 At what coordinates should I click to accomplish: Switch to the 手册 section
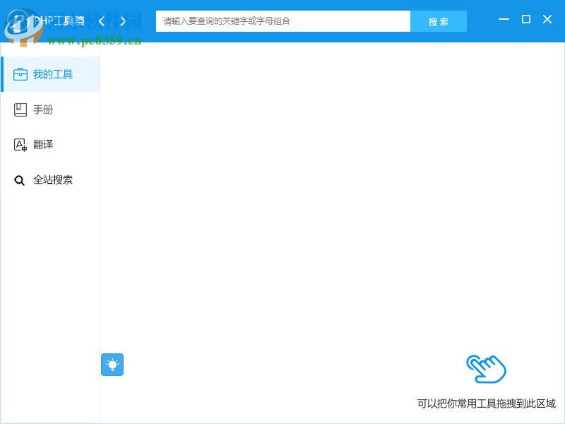tap(44, 109)
